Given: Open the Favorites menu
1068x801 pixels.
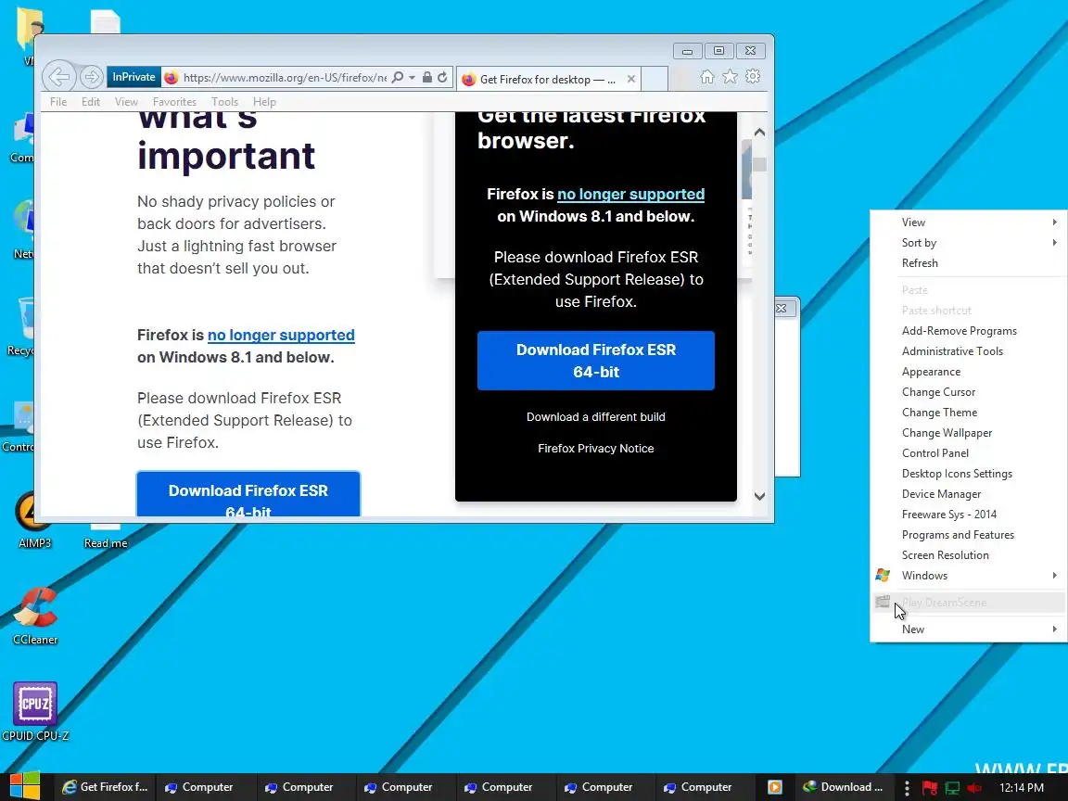Looking at the screenshot, I should [x=174, y=101].
